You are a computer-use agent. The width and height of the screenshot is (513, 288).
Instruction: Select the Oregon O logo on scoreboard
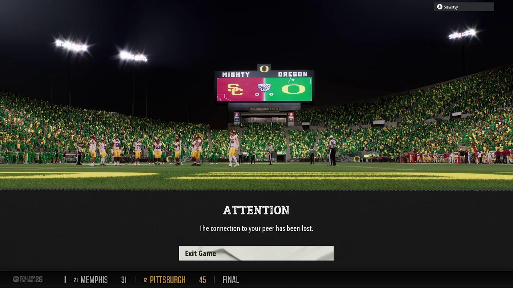[293, 89]
